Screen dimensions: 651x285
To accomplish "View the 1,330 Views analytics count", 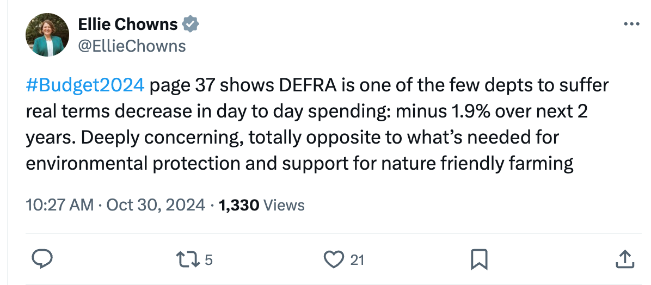I will 261,205.
